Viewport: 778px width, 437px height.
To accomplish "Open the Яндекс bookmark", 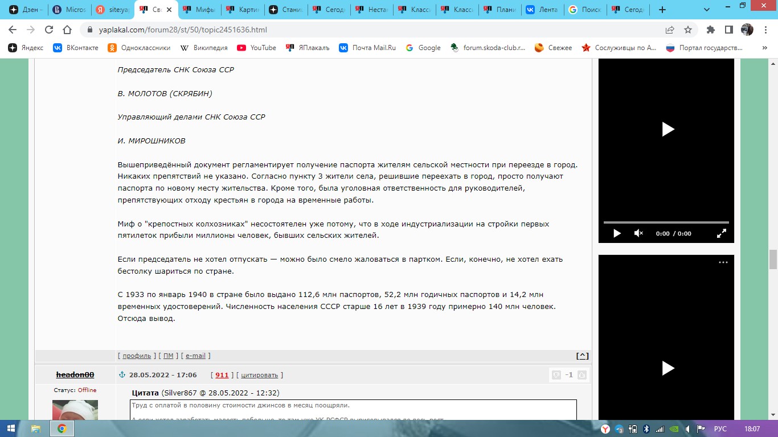I will [x=26, y=48].
